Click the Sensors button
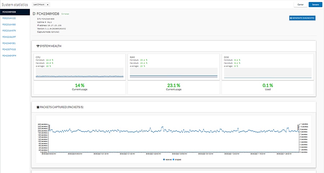This screenshot has height=173, width=324. pos(315,5)
